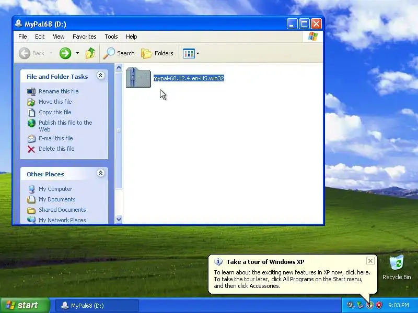Click the My Computer icon in sidebar
This screenshot has height=313, width=418.
pyautogui.click(x=31, y=189)
